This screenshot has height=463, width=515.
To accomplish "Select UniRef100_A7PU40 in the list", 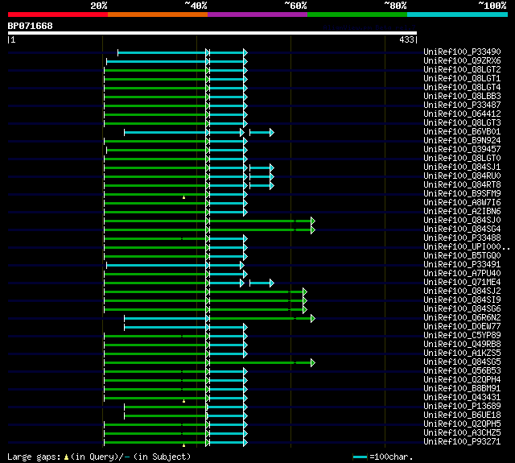I will tap(462, 274).
